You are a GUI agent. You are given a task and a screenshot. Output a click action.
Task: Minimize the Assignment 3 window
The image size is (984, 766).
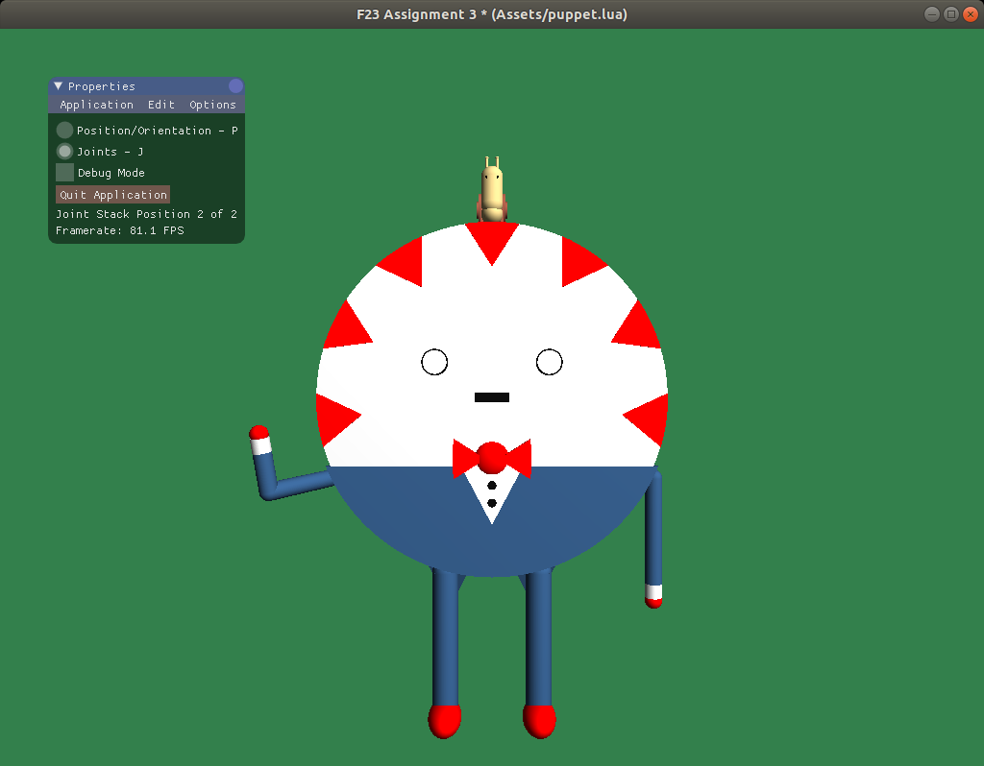[x=932, y=14]
